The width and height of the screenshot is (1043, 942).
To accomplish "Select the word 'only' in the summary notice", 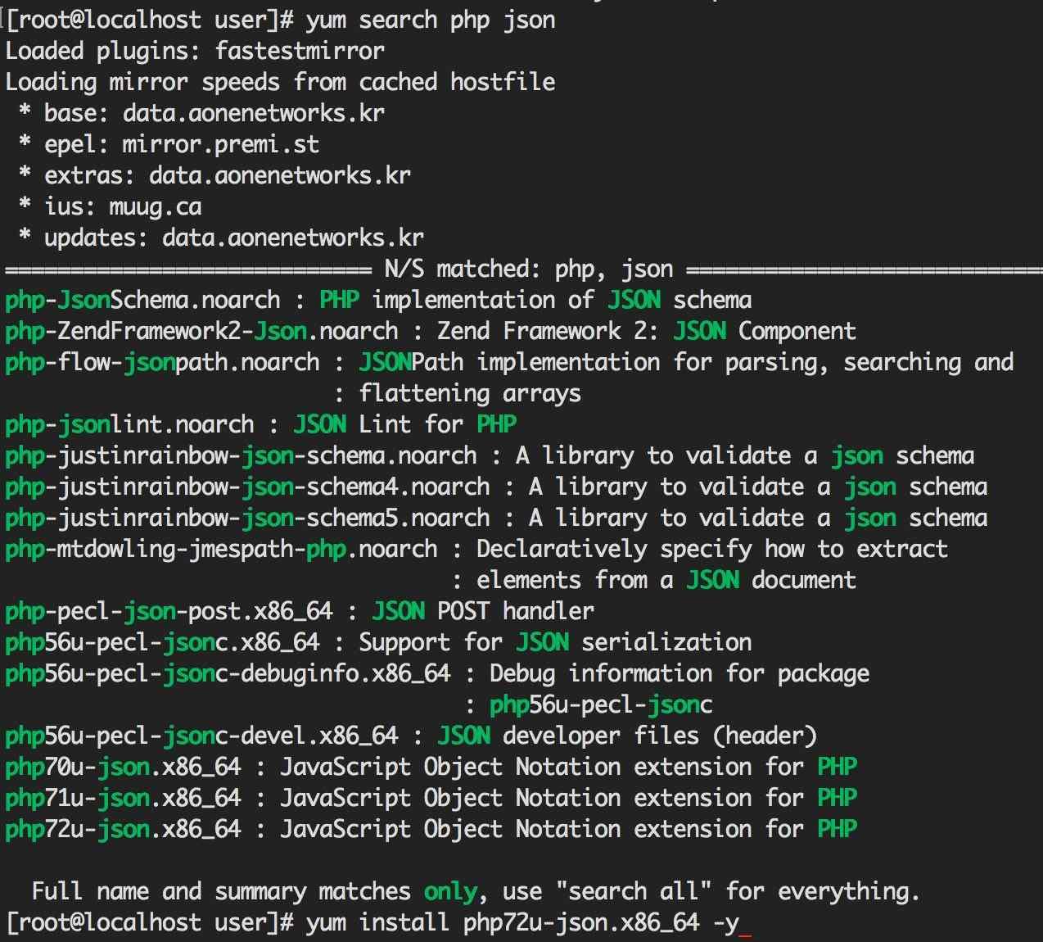I will [x=449, y=890].
